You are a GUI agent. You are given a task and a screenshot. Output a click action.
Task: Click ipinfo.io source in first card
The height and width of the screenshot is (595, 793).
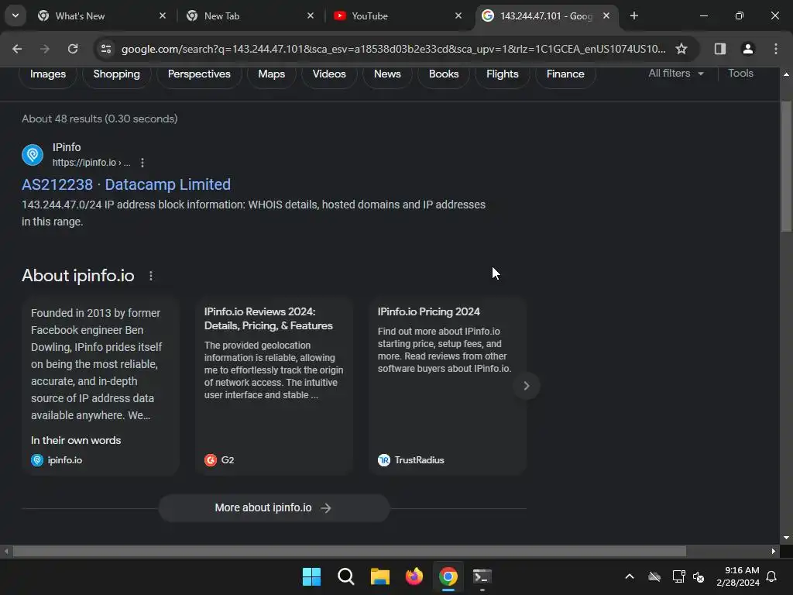[57, 460]
